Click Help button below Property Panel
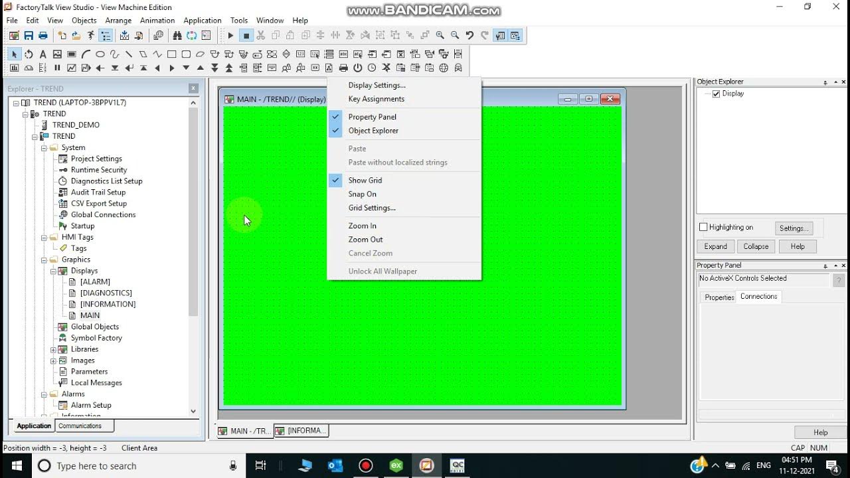 click(x=820, y=432)
